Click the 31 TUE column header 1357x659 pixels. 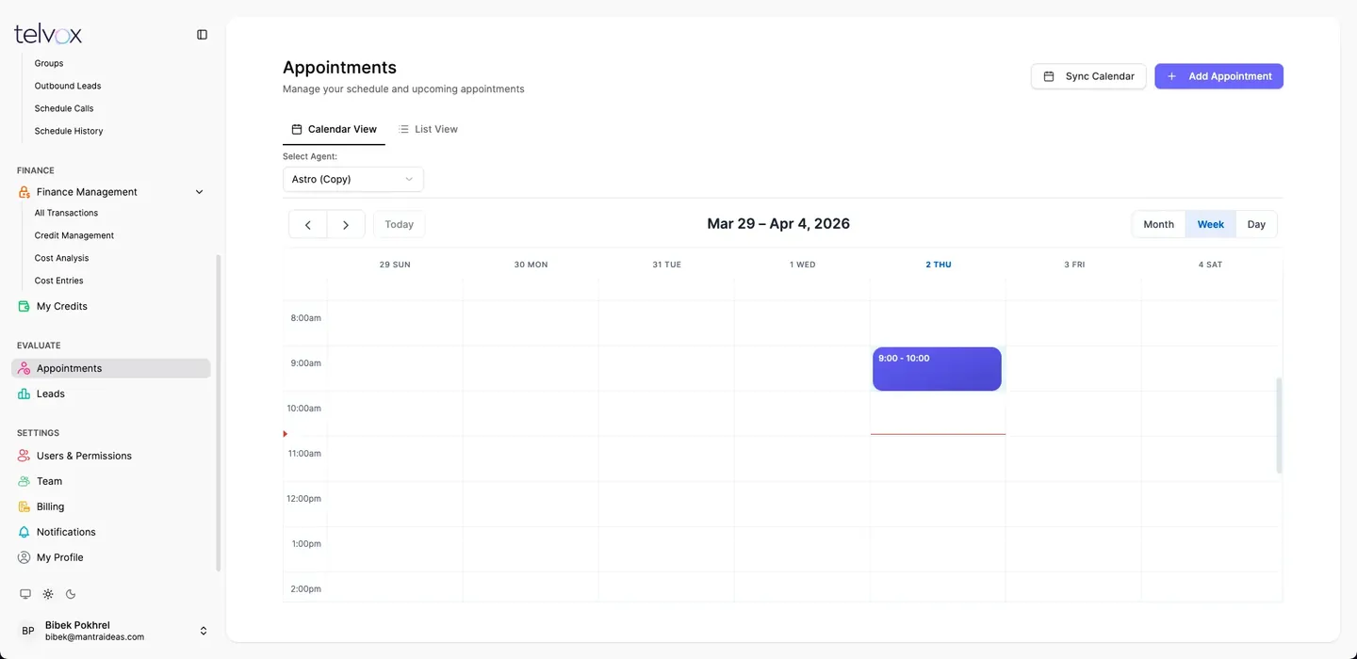666,265
